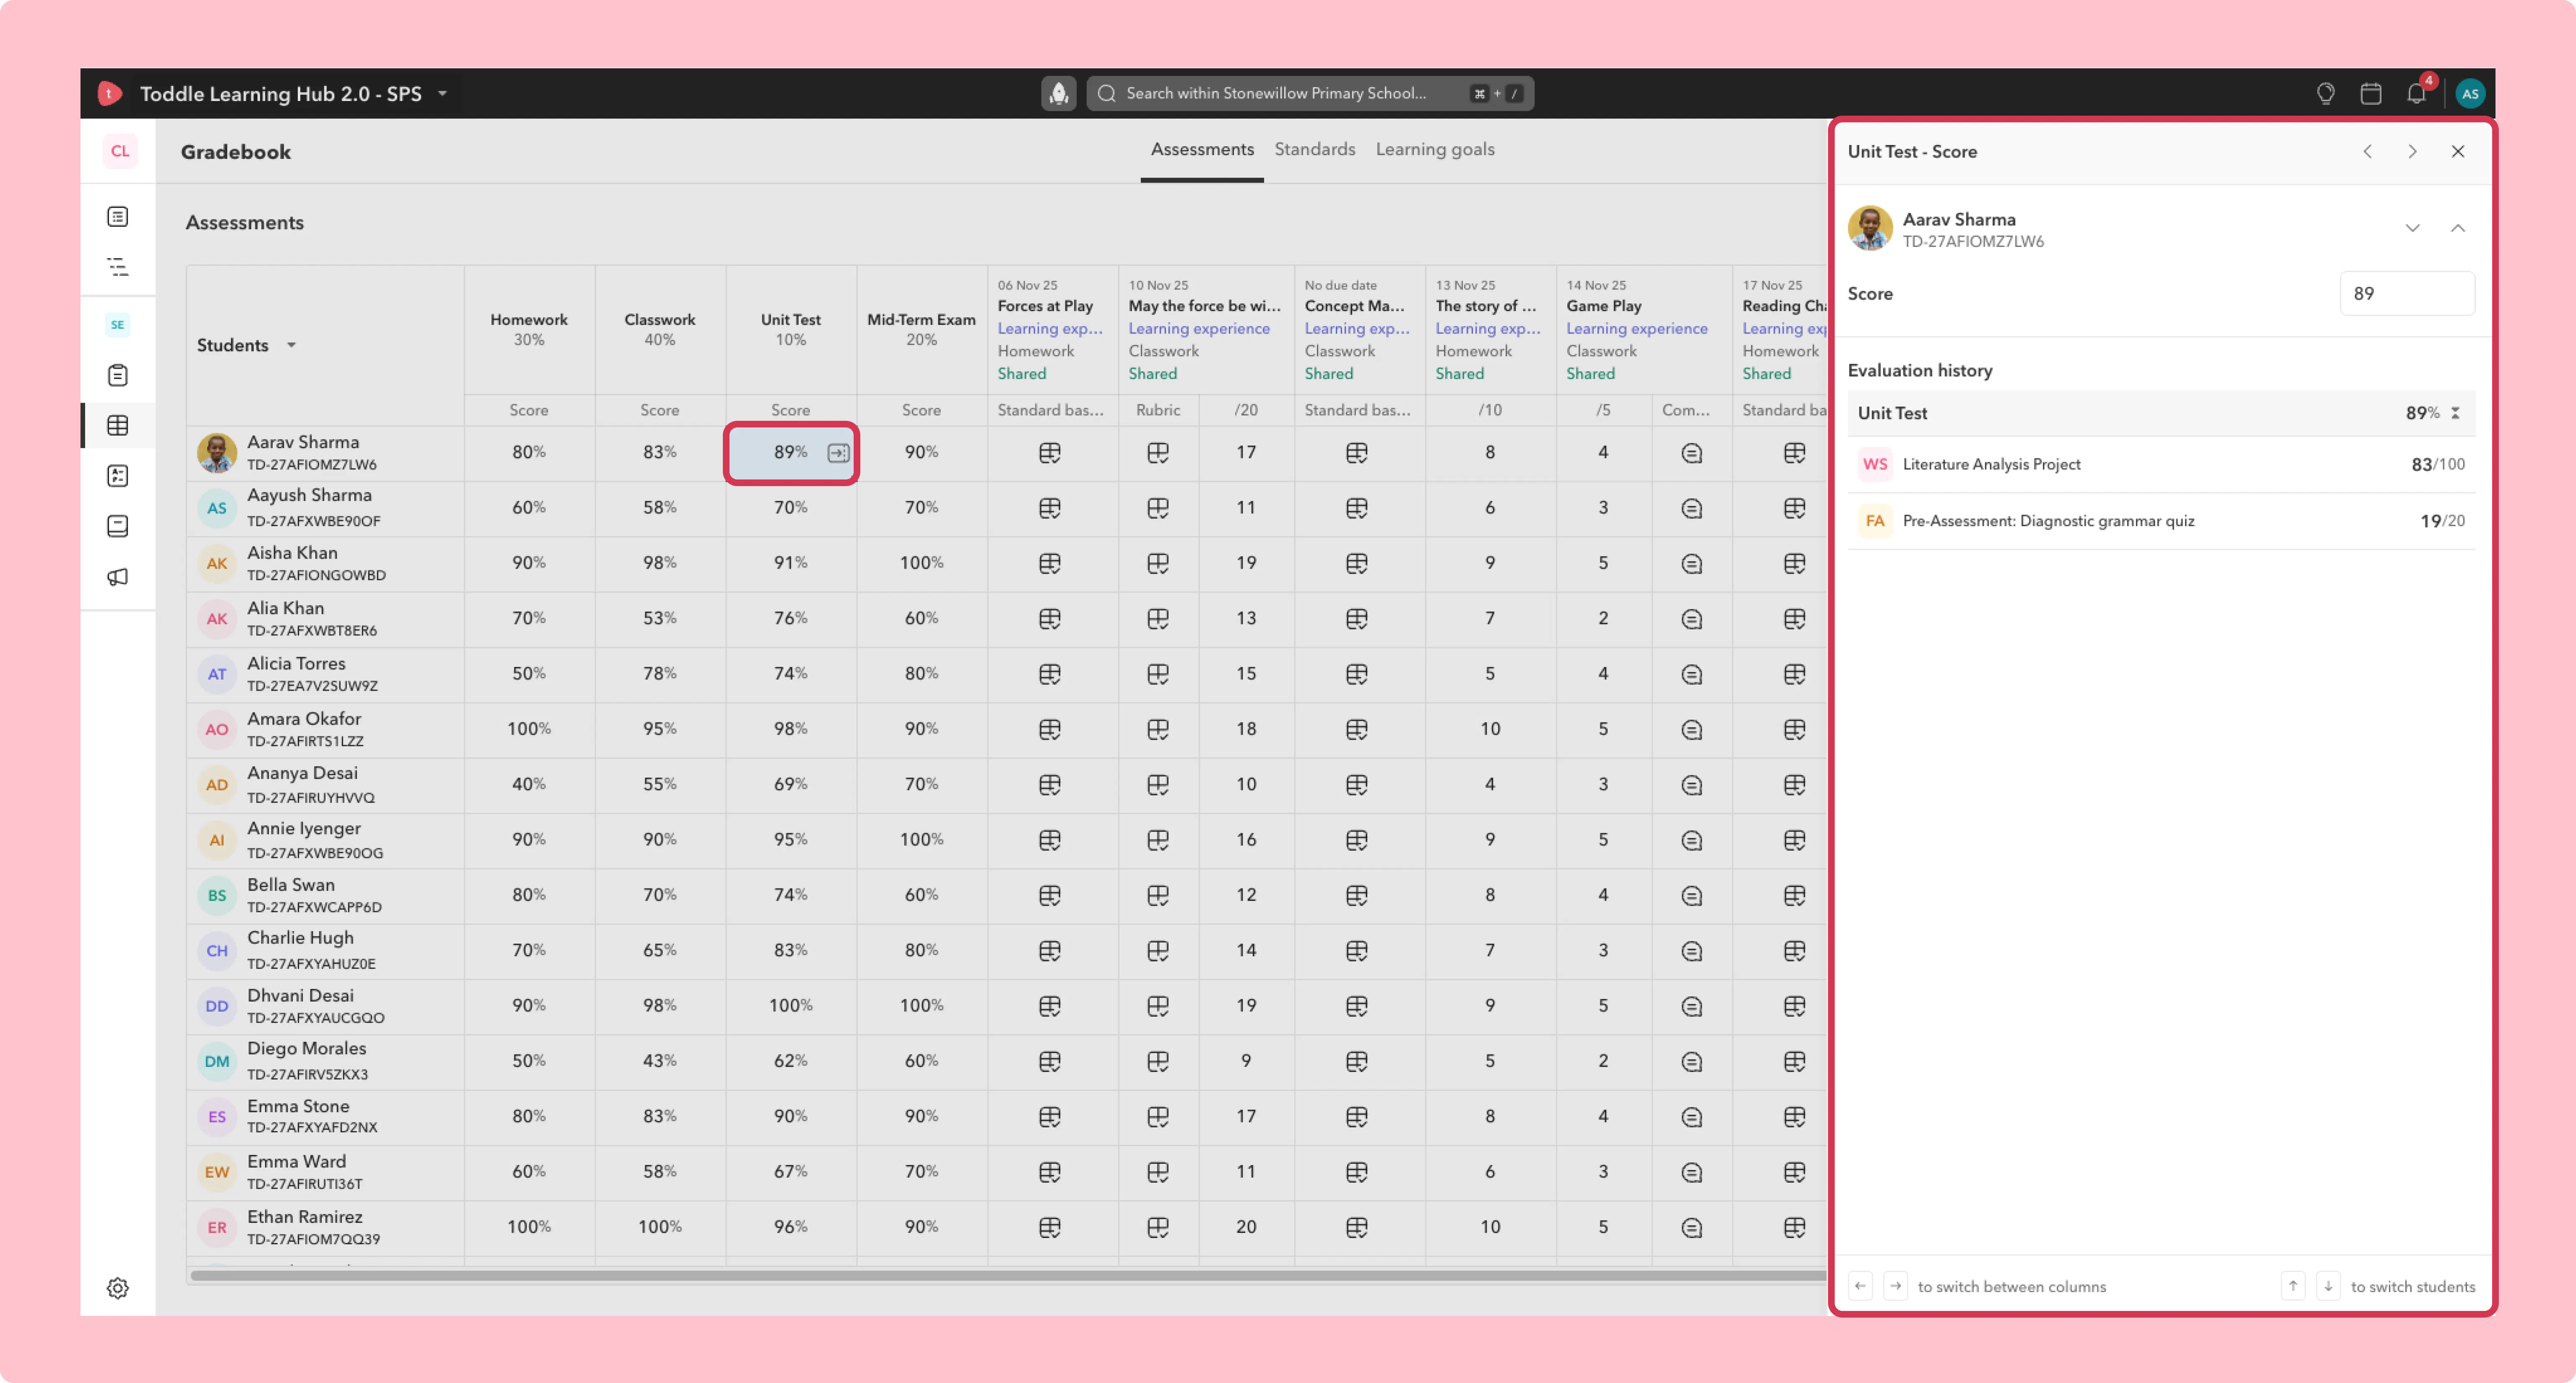This screenshot has height=1383, width=2576.
Task: Open the calendar icon in top bar
Action: pyautogui.click(x=2370, y=94)
